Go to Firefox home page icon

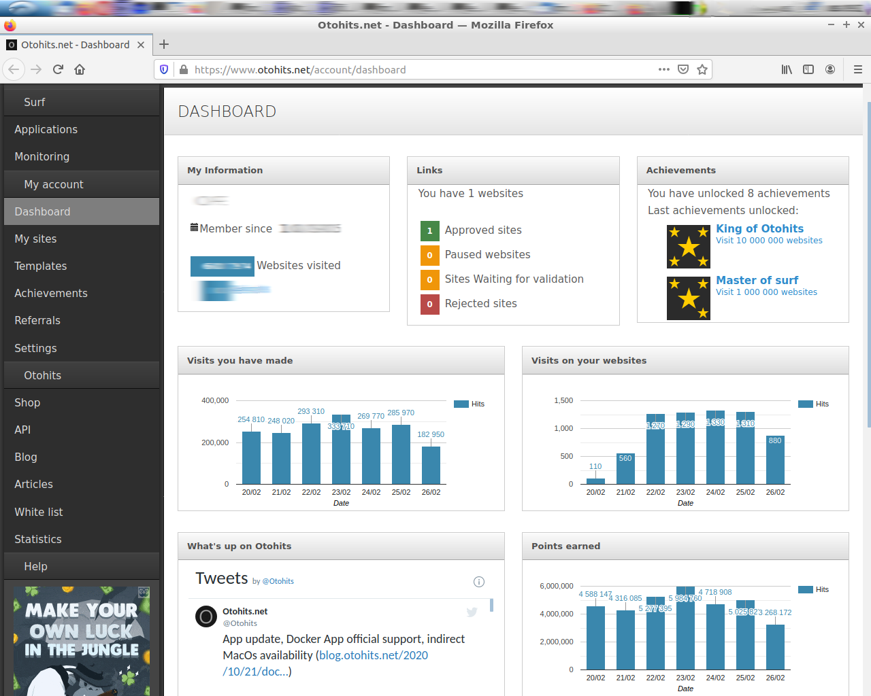pos(80,69)
